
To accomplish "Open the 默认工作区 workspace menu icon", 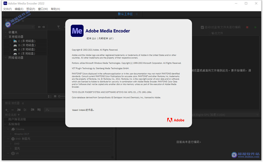I will point(137,14).
